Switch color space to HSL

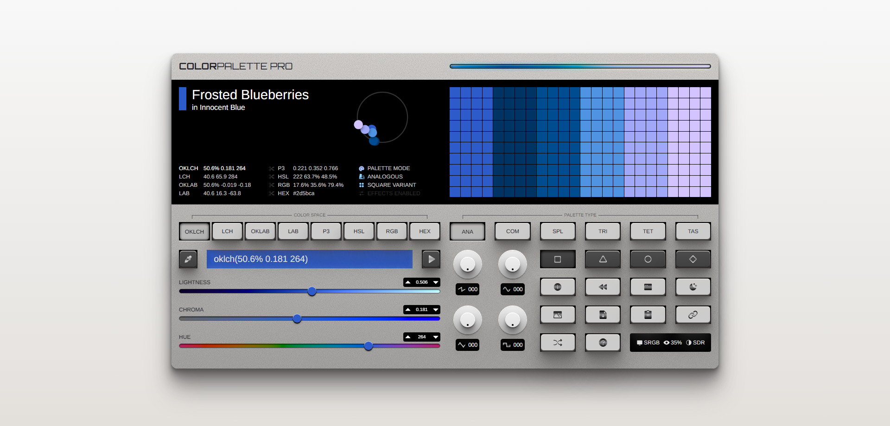coord(359,231)
